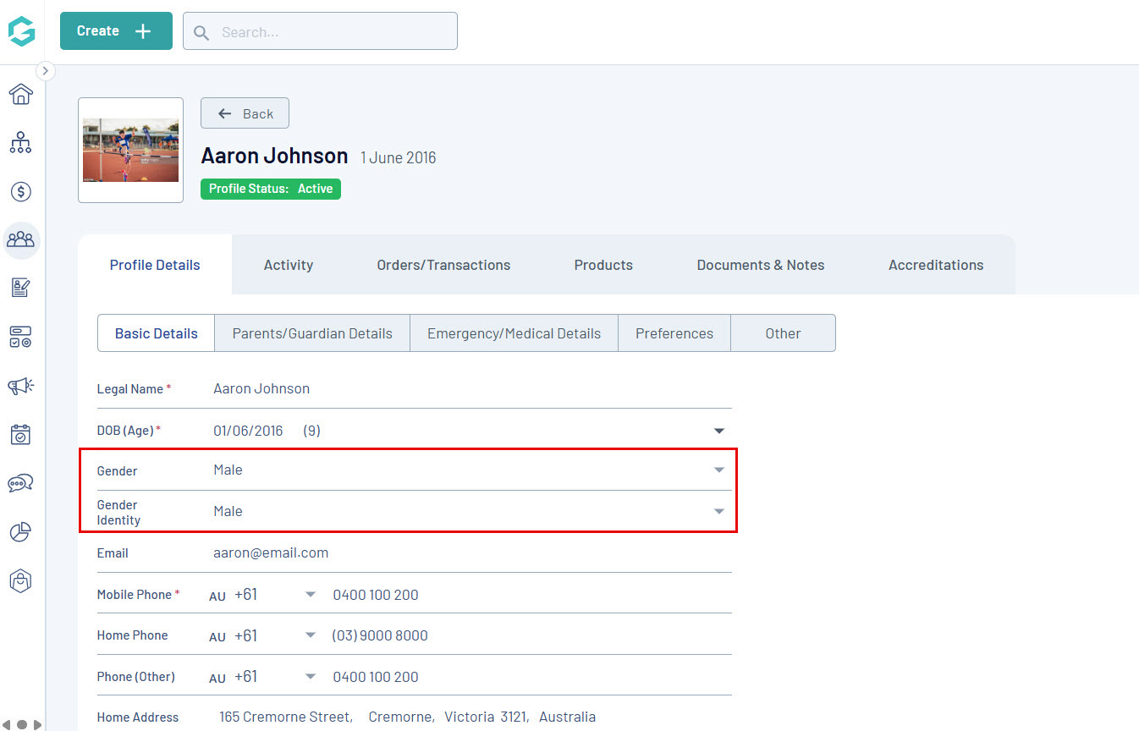Edit the Mobile Phone number field
The height and width of the screenshot is (731, 1139).
pos(531,594)
